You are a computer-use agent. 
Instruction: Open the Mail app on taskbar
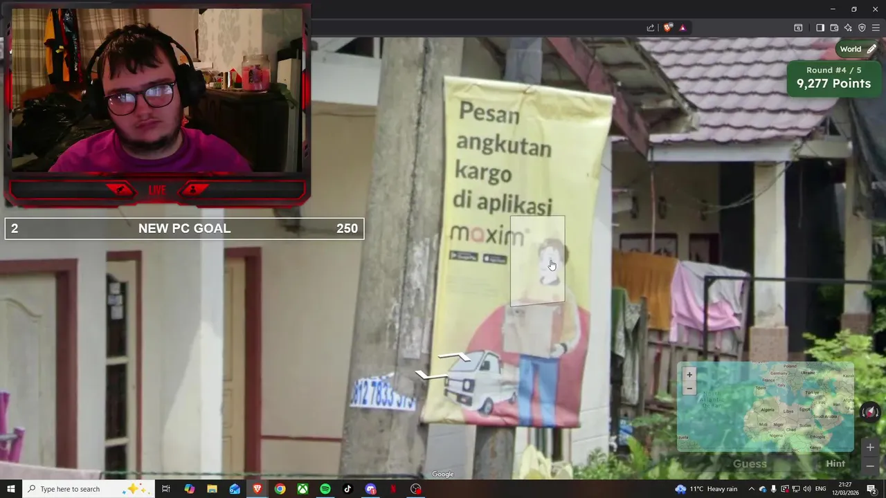point(235,489)
